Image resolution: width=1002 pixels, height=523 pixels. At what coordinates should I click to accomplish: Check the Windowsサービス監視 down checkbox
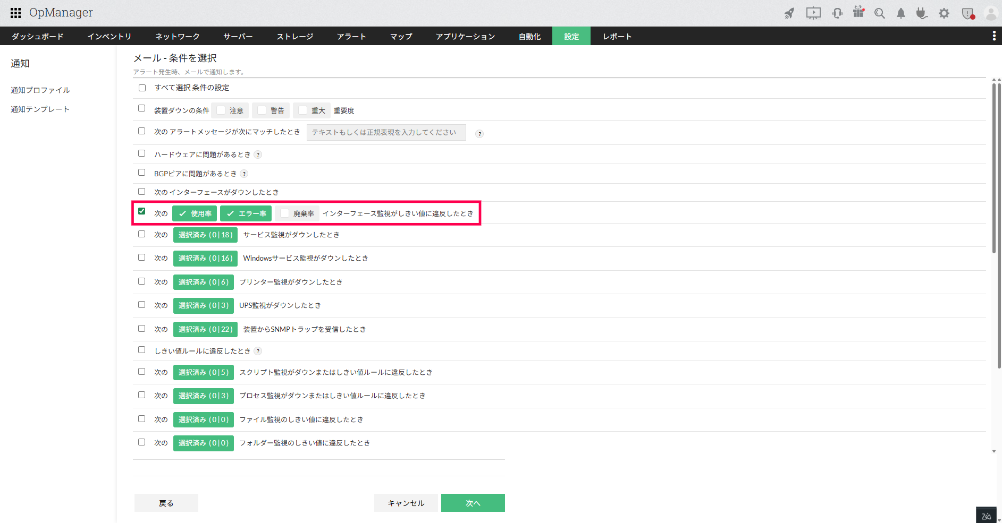click(x=142, y=258)
